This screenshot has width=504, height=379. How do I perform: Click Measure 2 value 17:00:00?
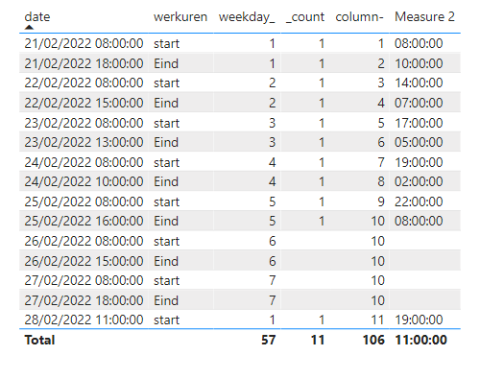coord(419,123)
